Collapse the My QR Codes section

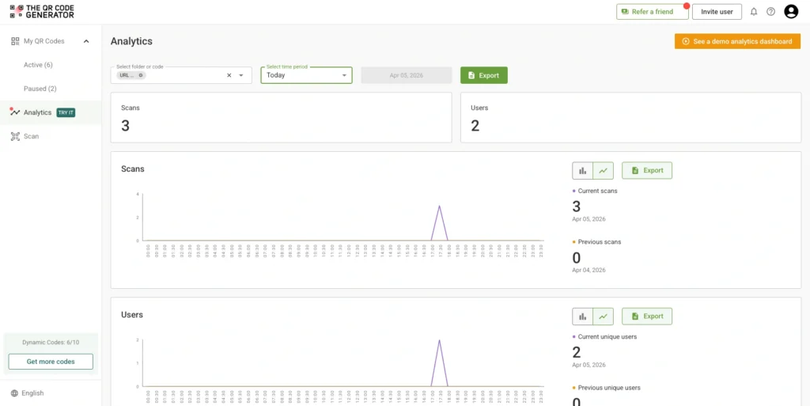click(86, 41)
